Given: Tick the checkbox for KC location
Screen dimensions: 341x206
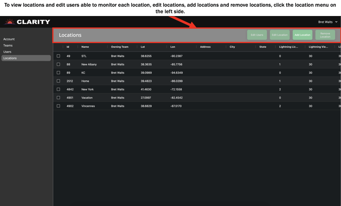Looking at the screenshot, I should point(58,73).
